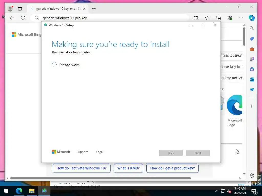
Task: Open the sidebar Tools briefcase icon
Action: pos(252,49)
